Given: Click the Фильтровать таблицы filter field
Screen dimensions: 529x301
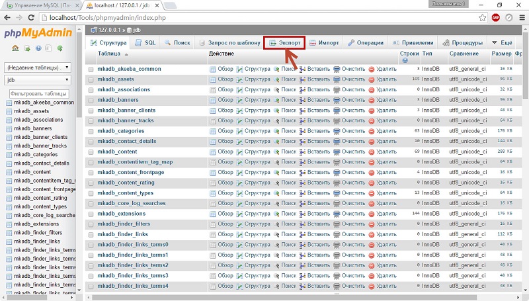Looking at the screenshot, I should [x=39, y=93].
